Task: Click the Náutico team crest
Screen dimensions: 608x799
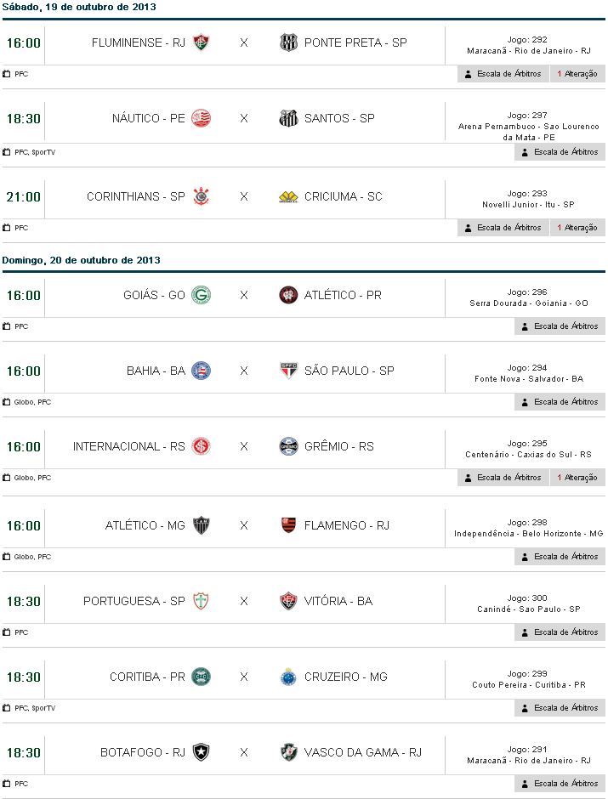Action: 201,118
